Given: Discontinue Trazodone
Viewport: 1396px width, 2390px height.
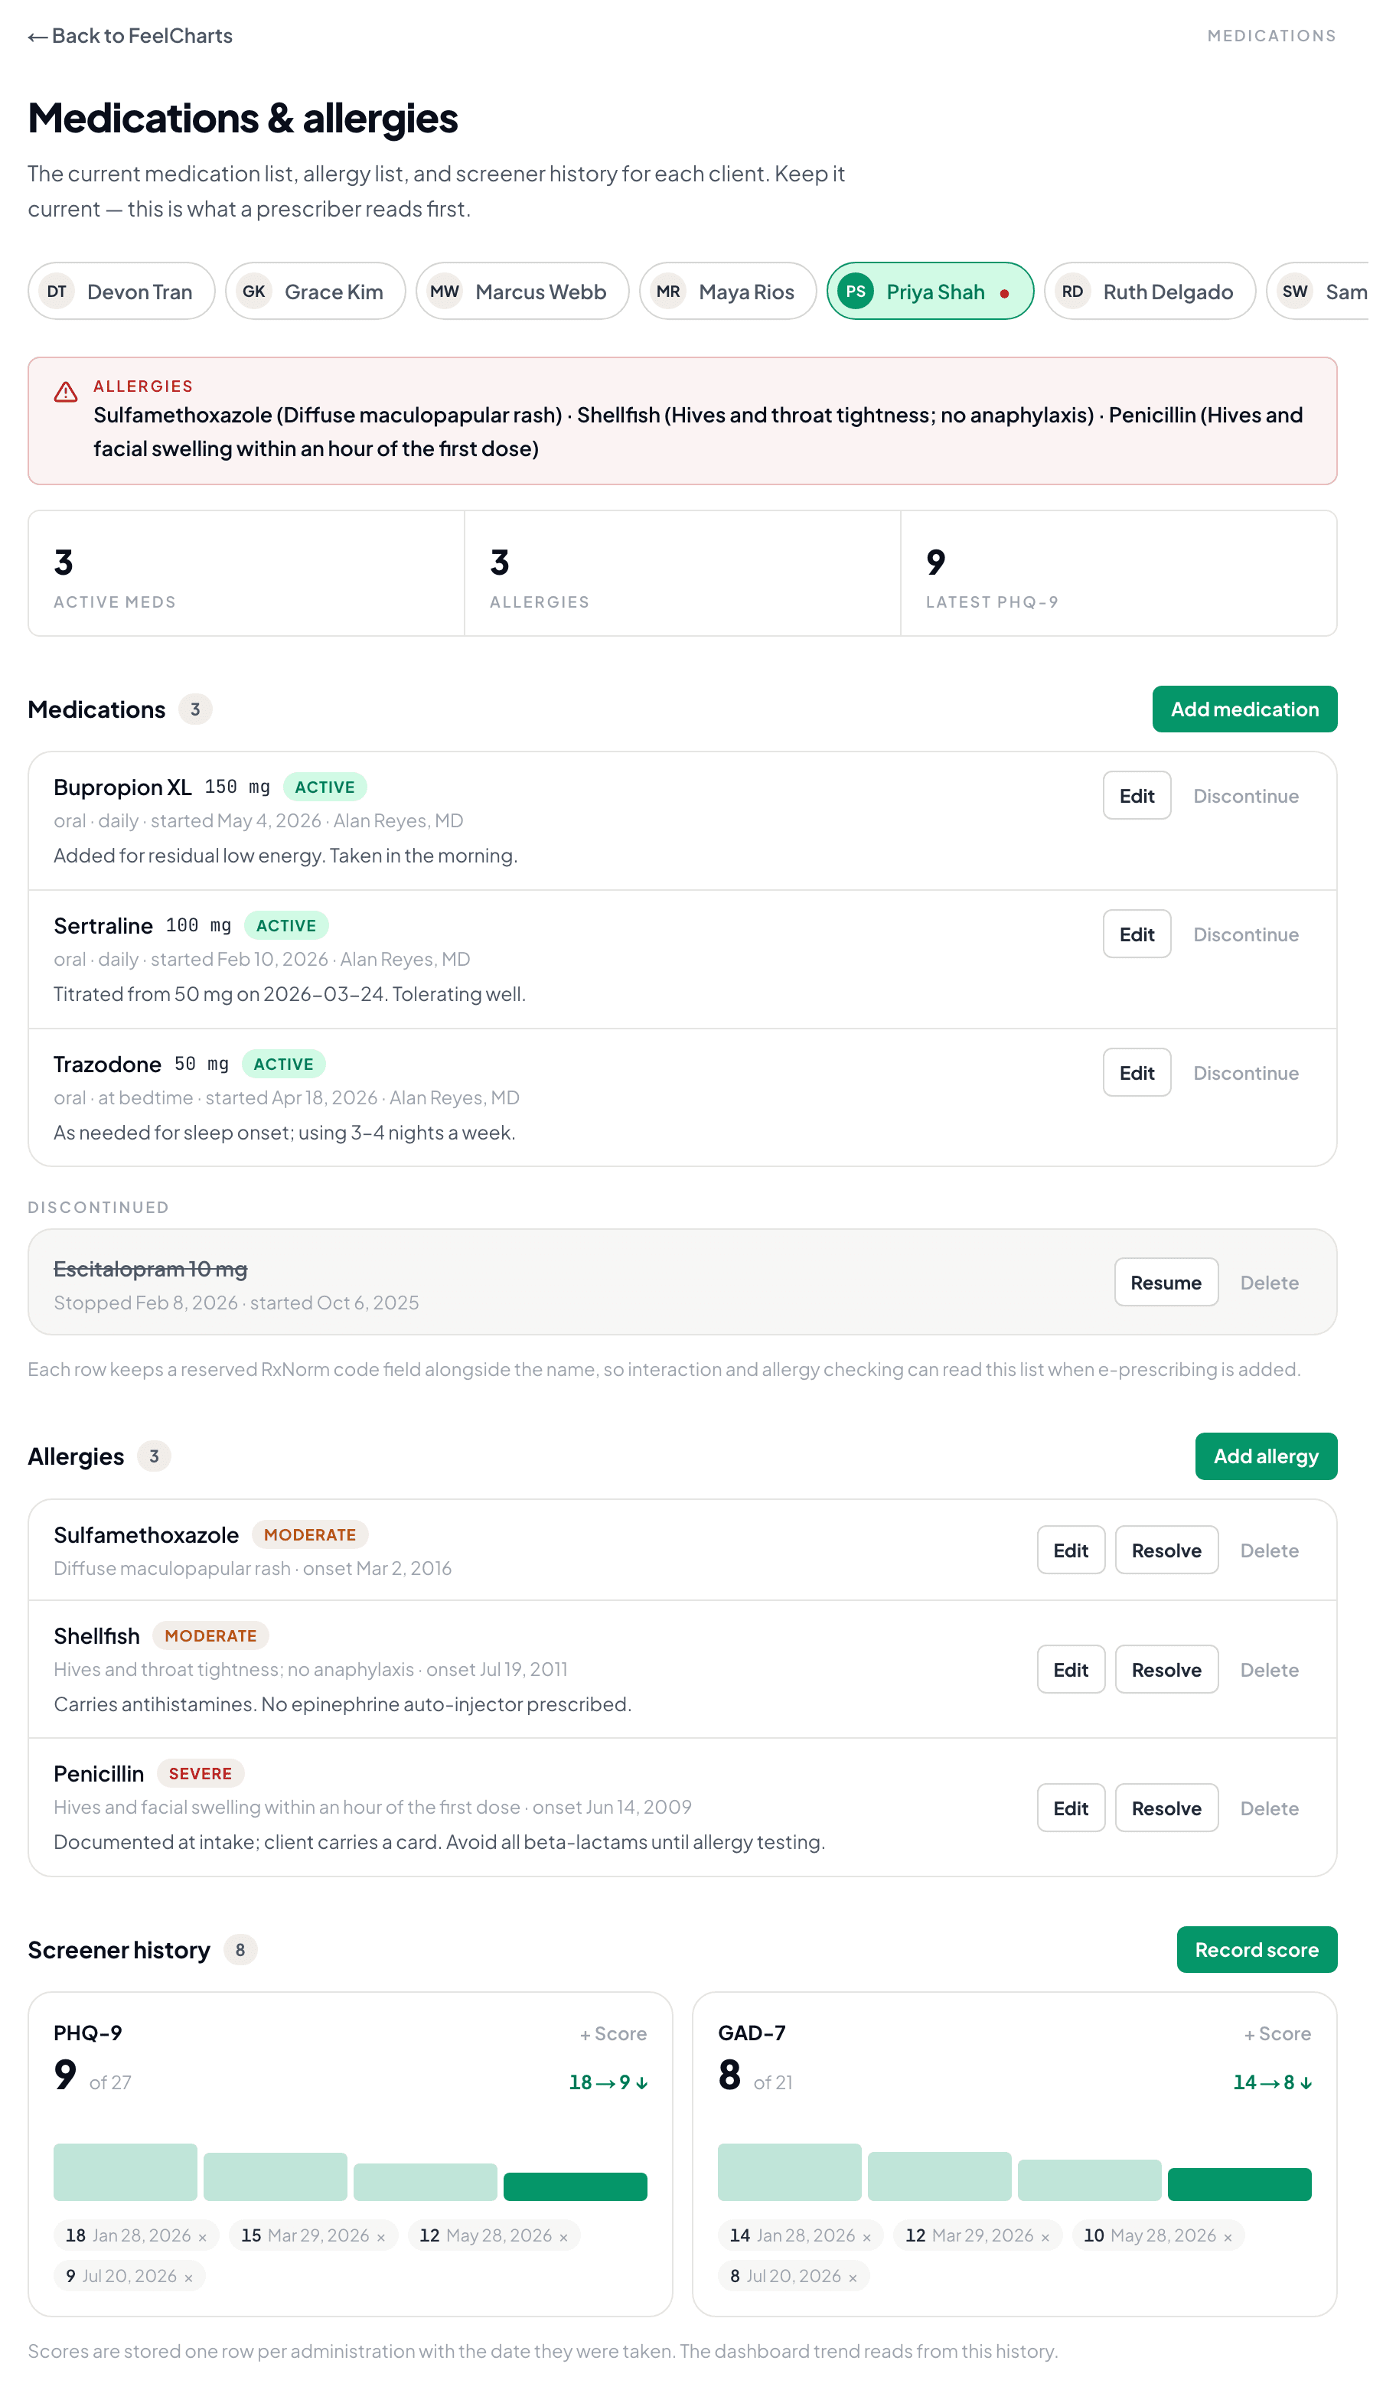Looking at the screenshot, I should point(1245,1073).
